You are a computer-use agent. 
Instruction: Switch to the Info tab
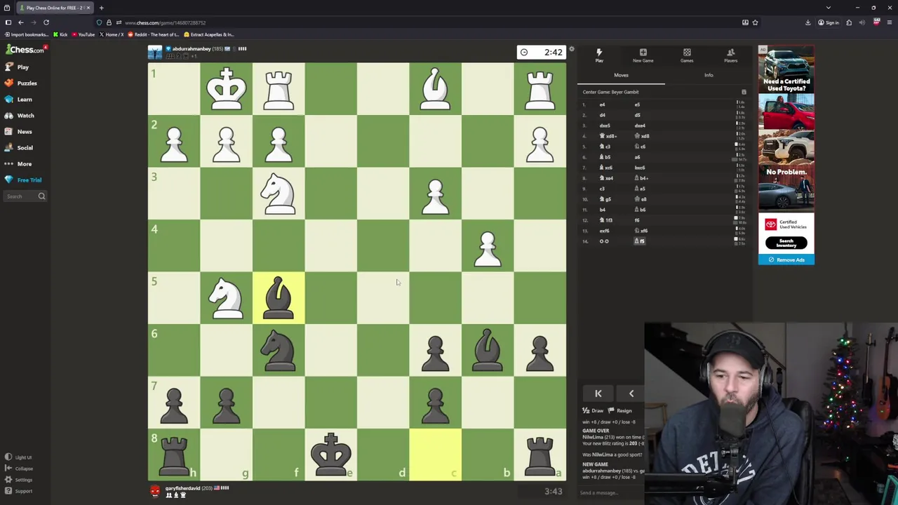coord(709,75)
